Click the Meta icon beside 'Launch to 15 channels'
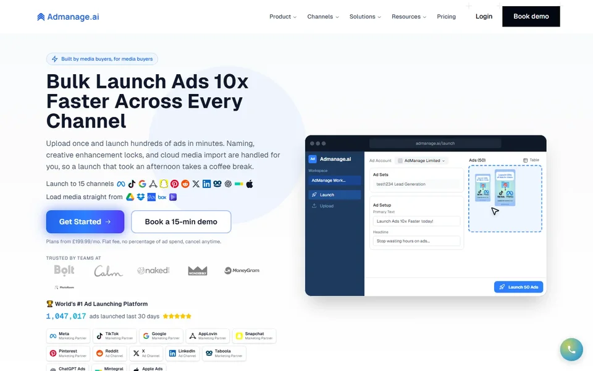The height and width of the screenshot is (371, 593). pos(121,184)
